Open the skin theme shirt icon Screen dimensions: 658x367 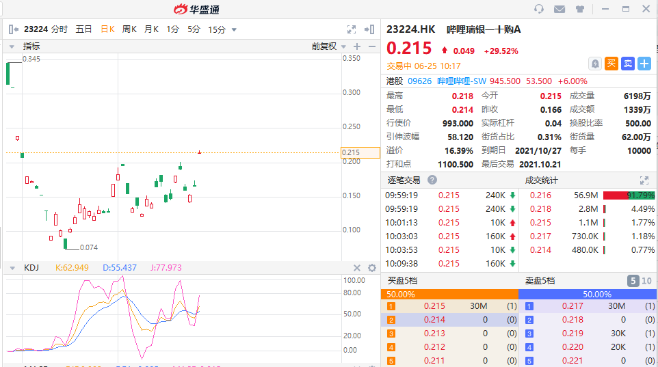pos(581,9)
